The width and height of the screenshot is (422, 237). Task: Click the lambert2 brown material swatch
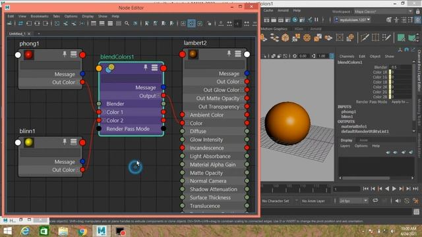(x=193, y=54)
